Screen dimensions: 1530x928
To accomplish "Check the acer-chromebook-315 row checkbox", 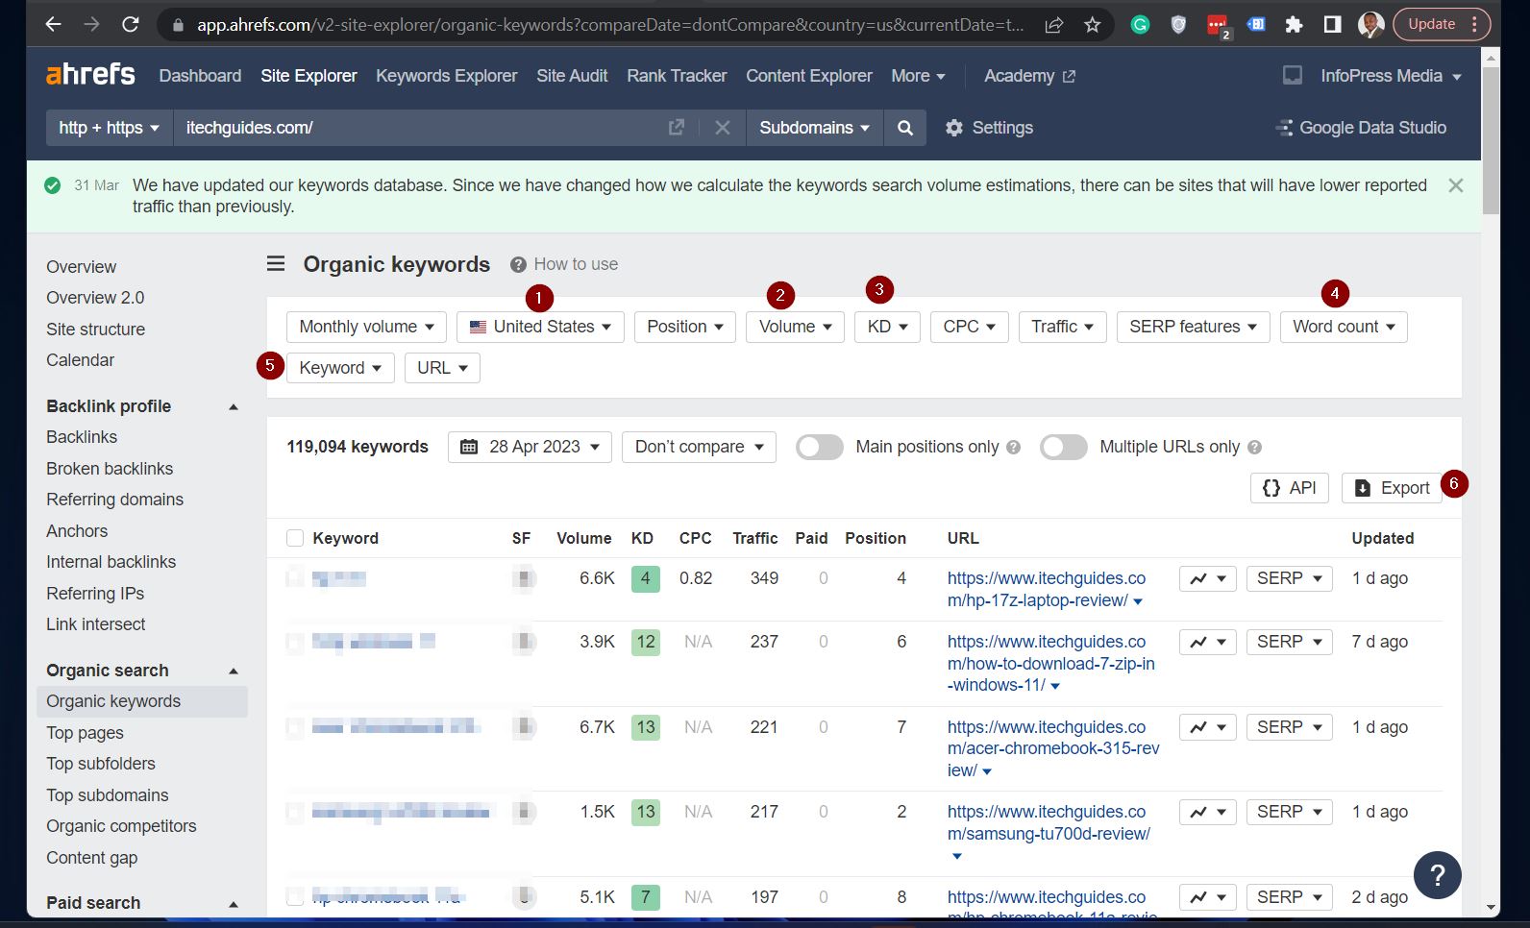I will tap(295, 727).
